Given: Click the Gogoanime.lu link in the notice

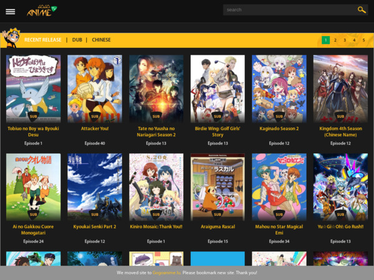Looking at the screenshot, I should (166, 273).
